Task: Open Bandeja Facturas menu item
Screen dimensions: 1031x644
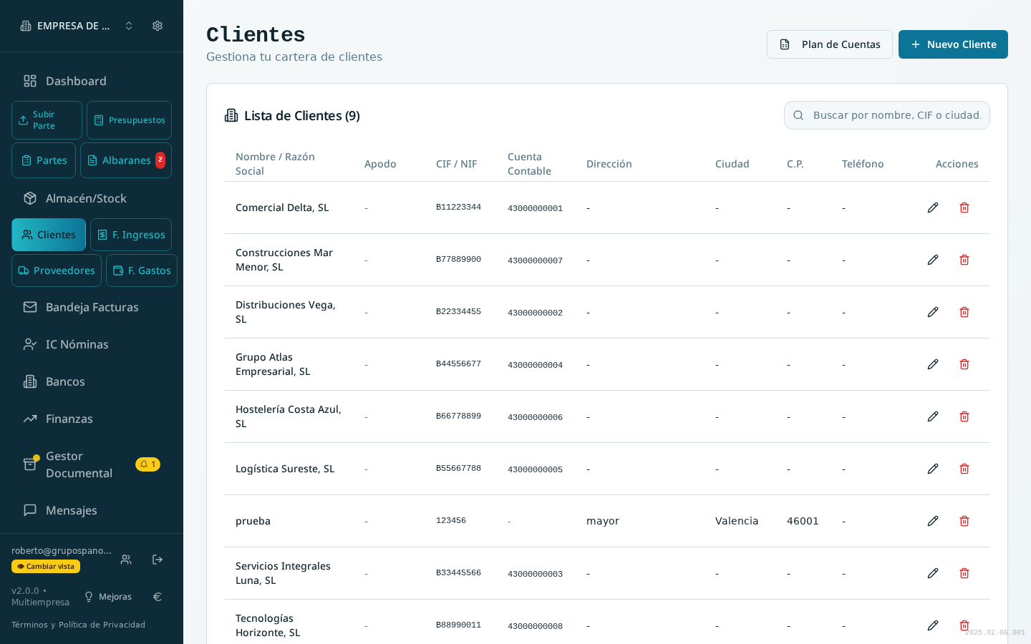Action: point(92,307)
